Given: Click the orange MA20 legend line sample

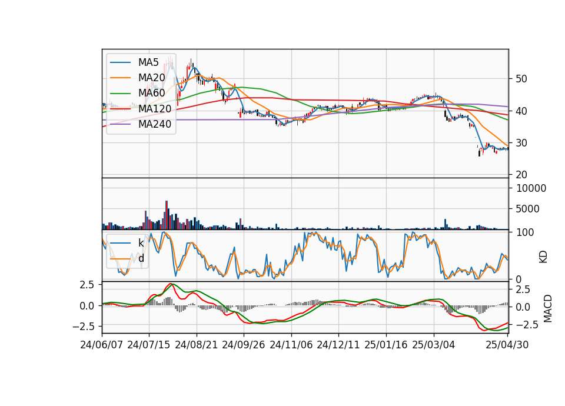Looking at the screenshot, I should (x=120, y=78).
